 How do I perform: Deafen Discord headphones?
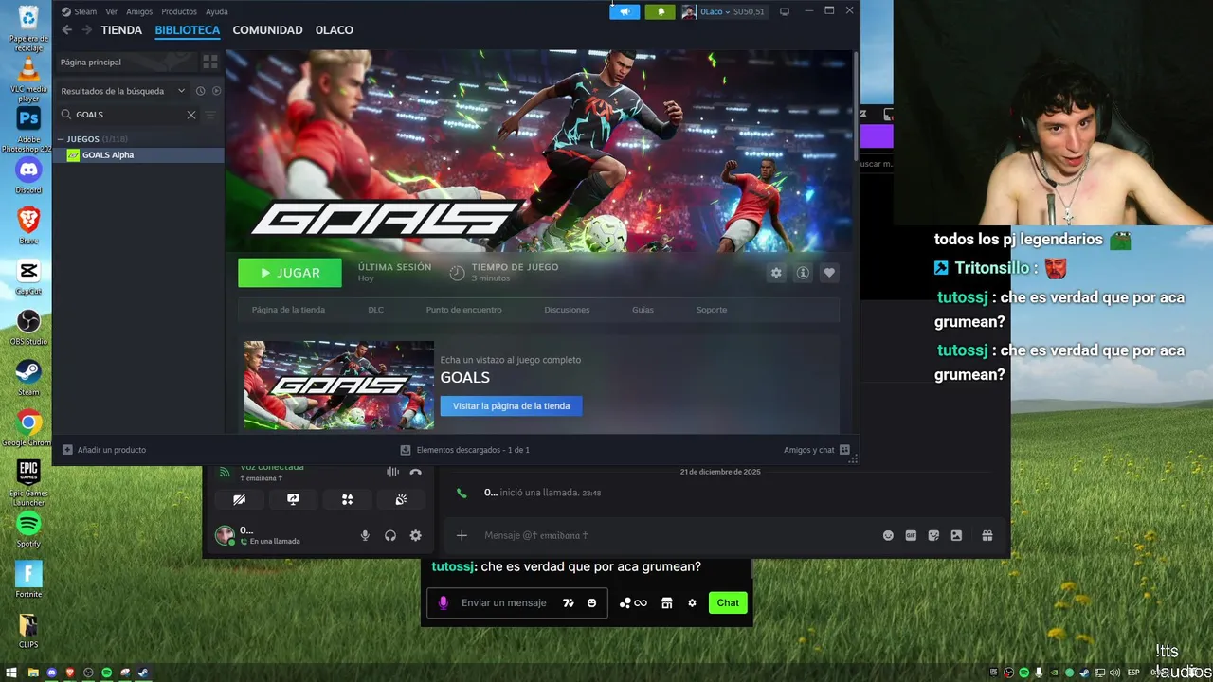point(390,535)
